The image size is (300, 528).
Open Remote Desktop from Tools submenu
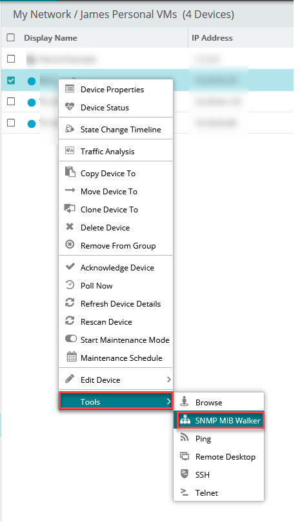[219, 456]
